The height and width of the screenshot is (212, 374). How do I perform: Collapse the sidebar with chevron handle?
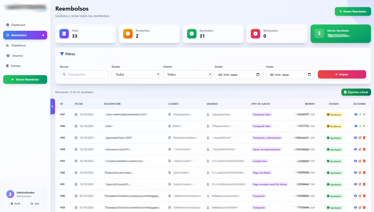pyautogui.click(x=52, y=106)
